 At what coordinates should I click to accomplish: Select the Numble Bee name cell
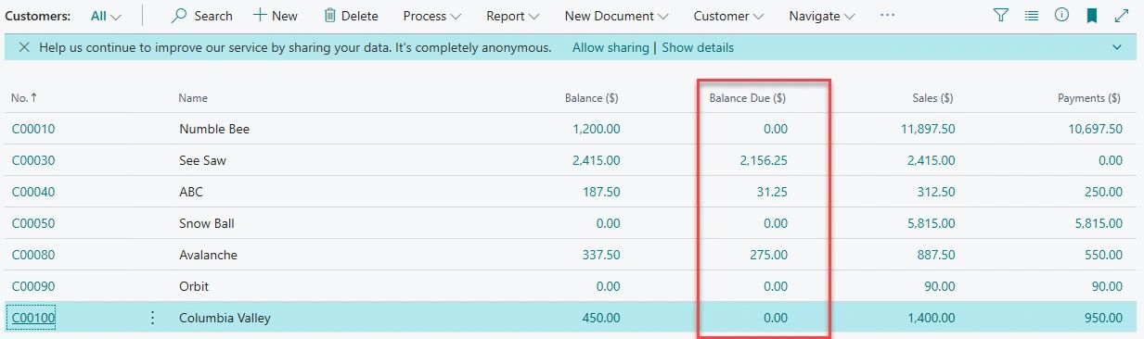(x=214, y=129)
